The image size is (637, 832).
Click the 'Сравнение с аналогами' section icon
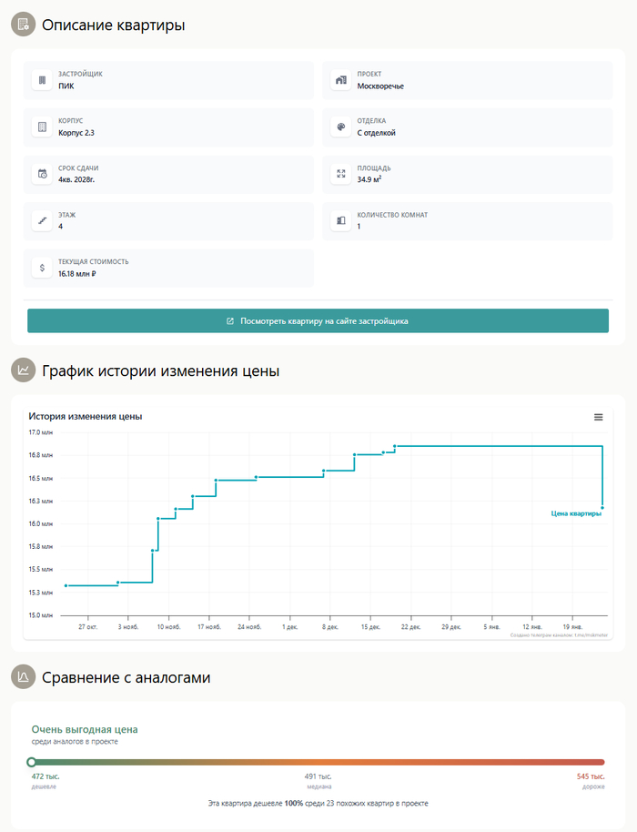(x=23, y=677)
